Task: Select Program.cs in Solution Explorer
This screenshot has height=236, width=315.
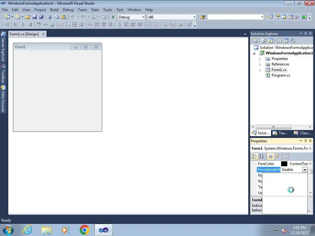Action: pyautogui.click(x=281, y=75)
